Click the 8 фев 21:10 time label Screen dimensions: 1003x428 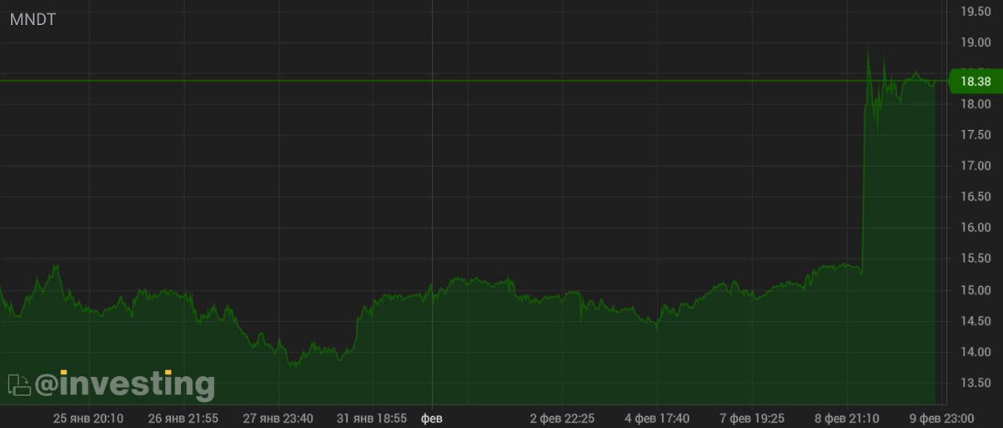click(x=846, y=419)
